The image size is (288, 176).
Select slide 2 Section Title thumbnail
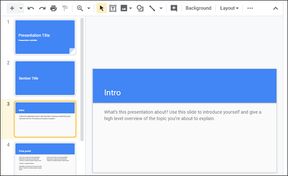tap(45, 78)
